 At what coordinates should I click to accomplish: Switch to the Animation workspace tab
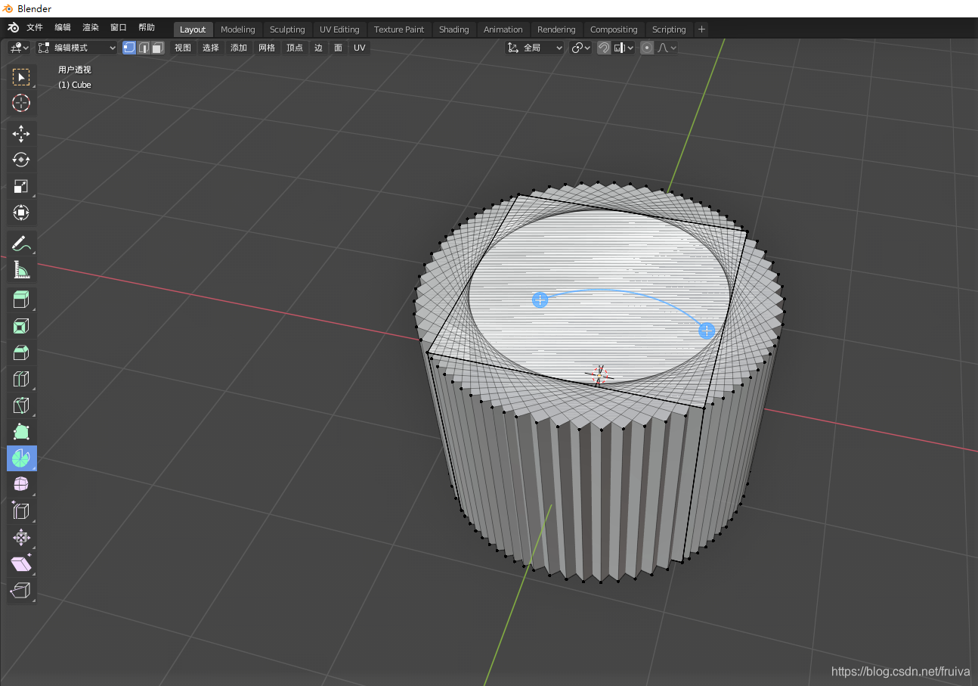[503, 29]
